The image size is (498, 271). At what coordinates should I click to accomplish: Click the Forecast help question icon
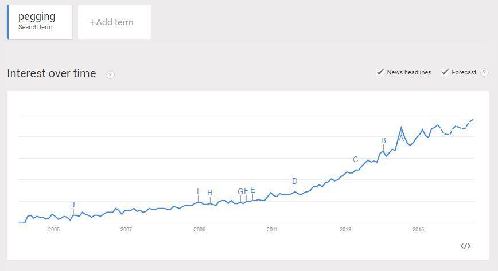[484, 72]
